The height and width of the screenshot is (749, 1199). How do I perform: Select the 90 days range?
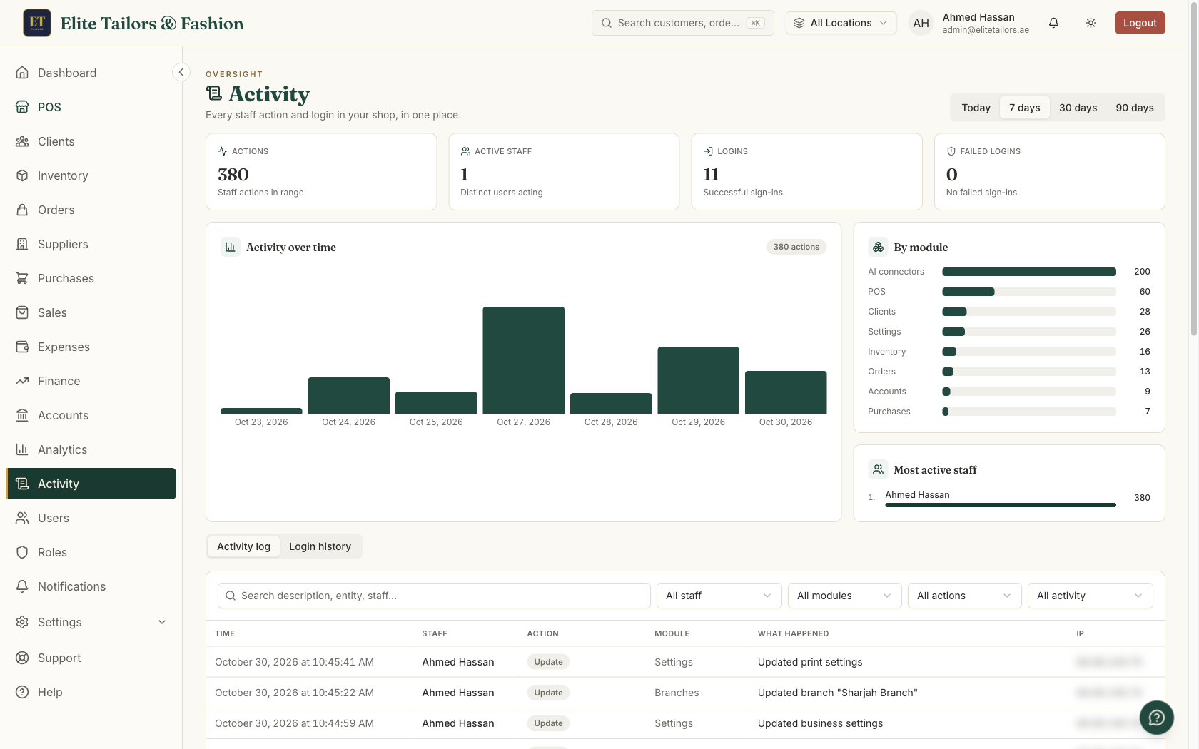(1135, 108)
